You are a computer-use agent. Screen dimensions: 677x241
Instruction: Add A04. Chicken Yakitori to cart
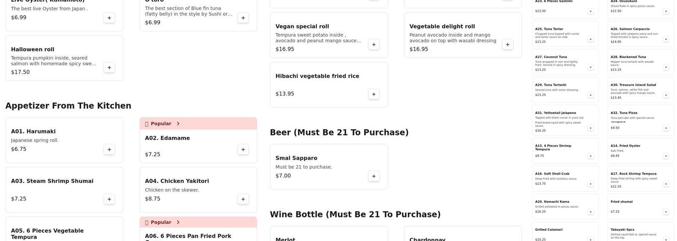click(x=243, y=199)
